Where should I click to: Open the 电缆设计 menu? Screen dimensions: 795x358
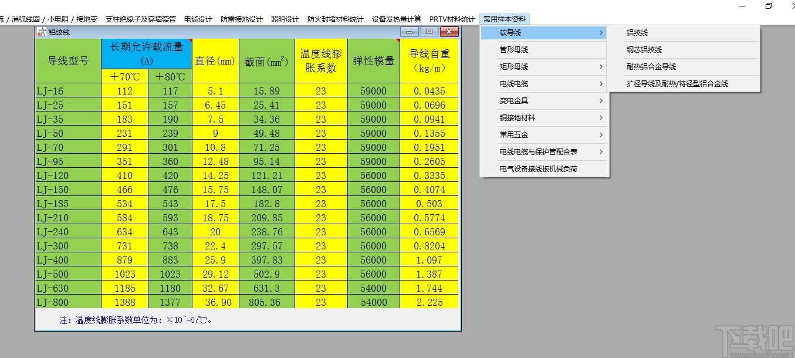[197, 18]
